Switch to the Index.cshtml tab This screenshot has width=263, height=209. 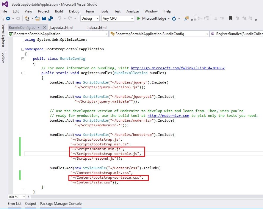[96, 27]
